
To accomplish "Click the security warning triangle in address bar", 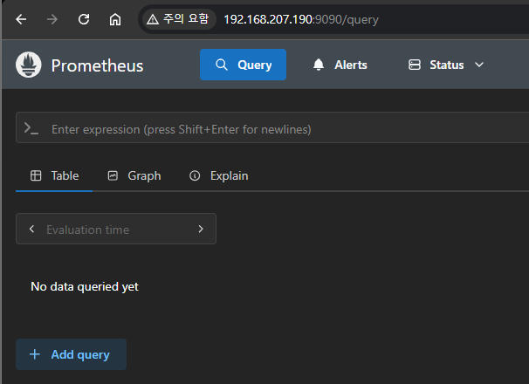I will pyautogui.click(x=153, y=19).
